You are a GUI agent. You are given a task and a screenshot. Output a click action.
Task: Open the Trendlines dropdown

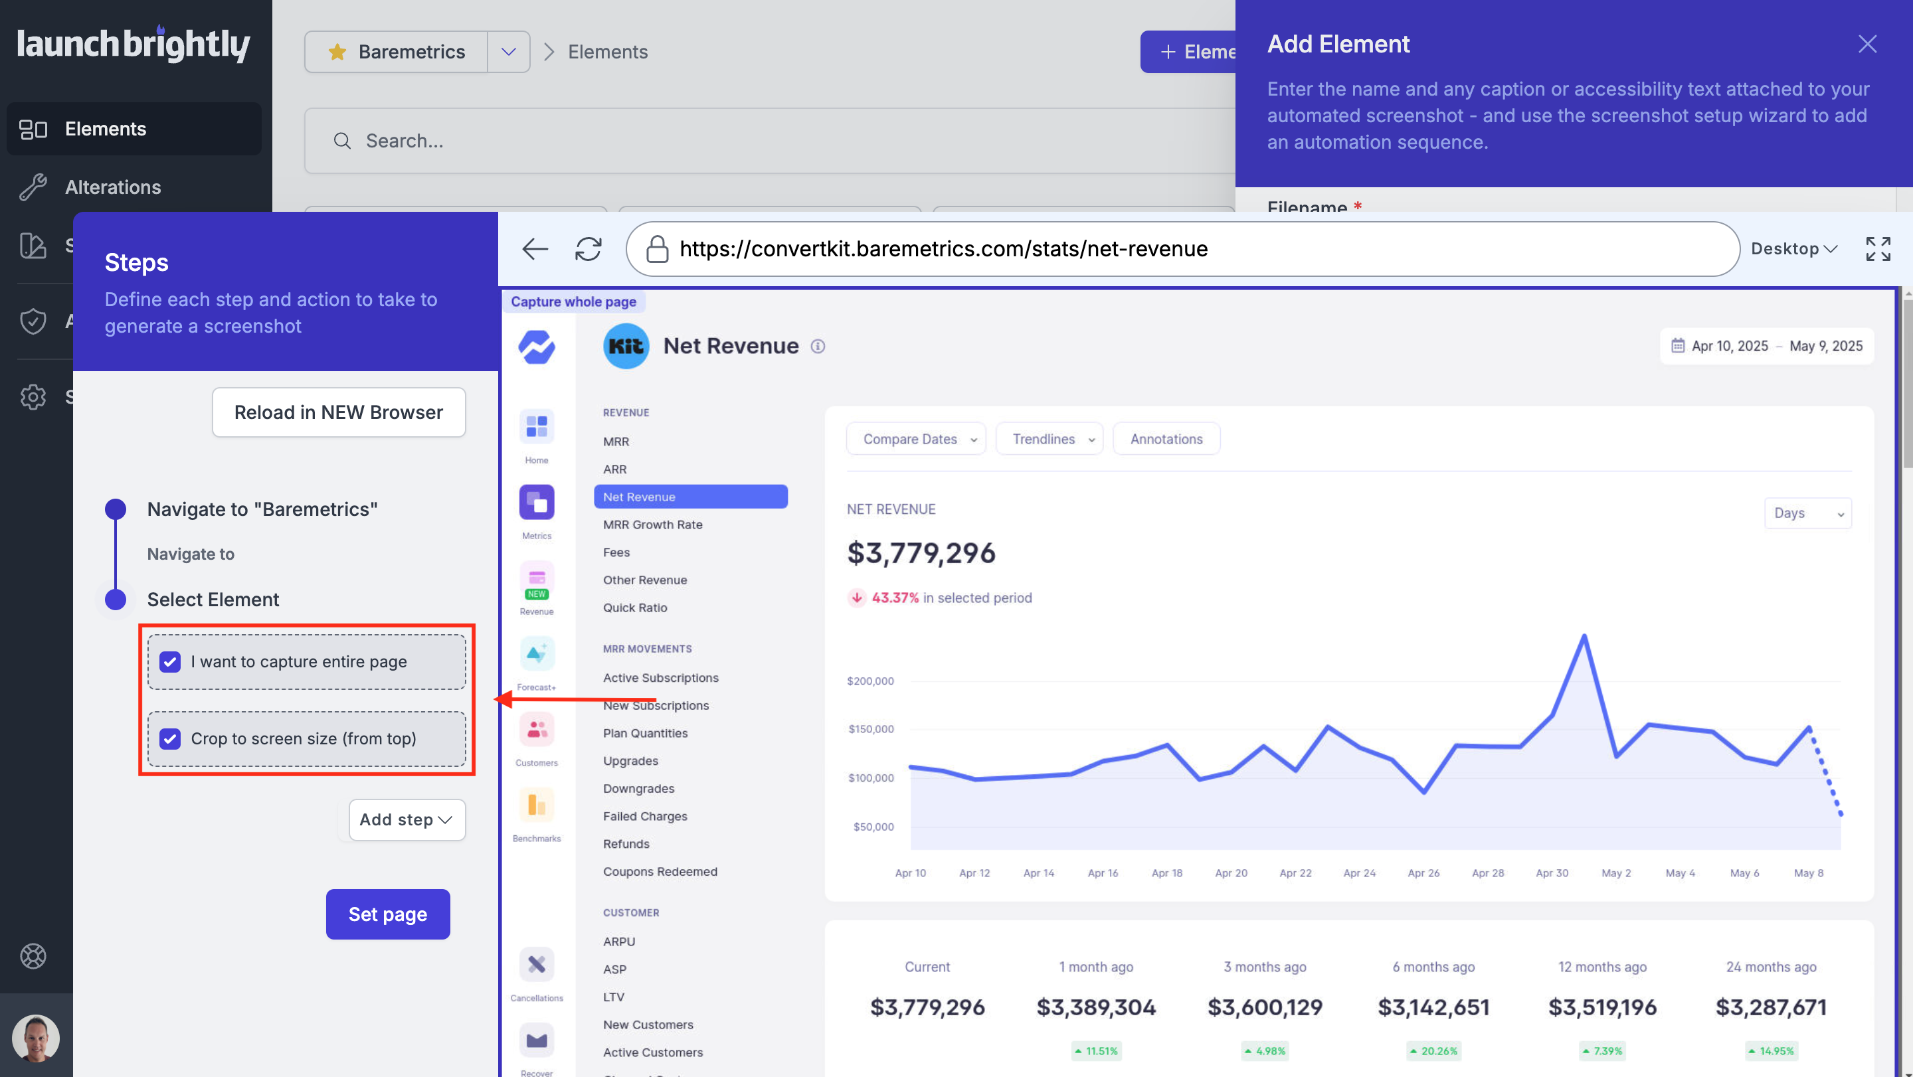pos(1049,440)
